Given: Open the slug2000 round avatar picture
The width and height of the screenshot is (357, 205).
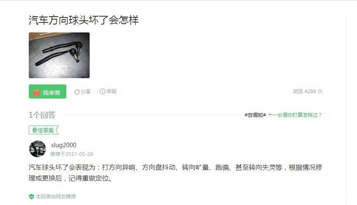Looking at the screenshot, I should (x=38, y=149).
